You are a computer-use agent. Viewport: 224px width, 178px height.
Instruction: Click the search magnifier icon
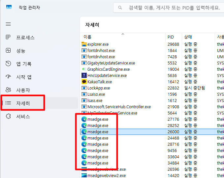click(x=120, y=8)
